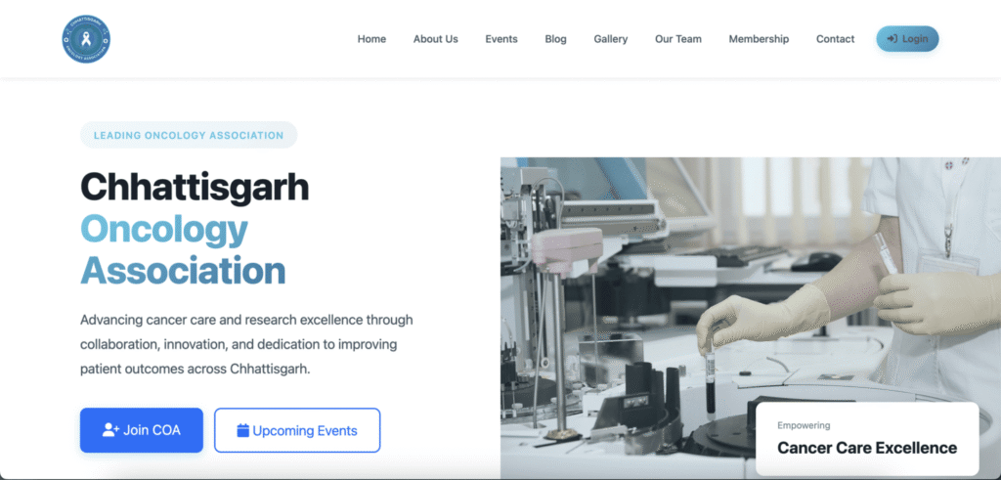
Task: Go to the About Us page
Action: 435,39
